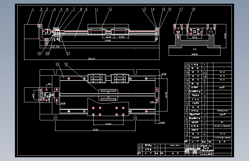Screen dimensions: 249x161
Task: Click the 310.00 dimension text
Action: (x=95, y=129)
